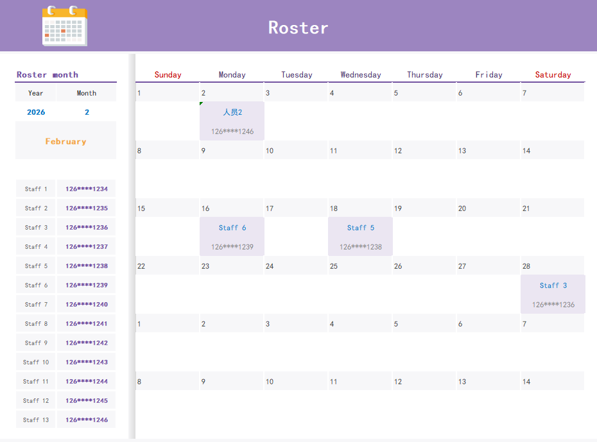Select the year 2026 cell
The image size is (597, 442).
36,112
